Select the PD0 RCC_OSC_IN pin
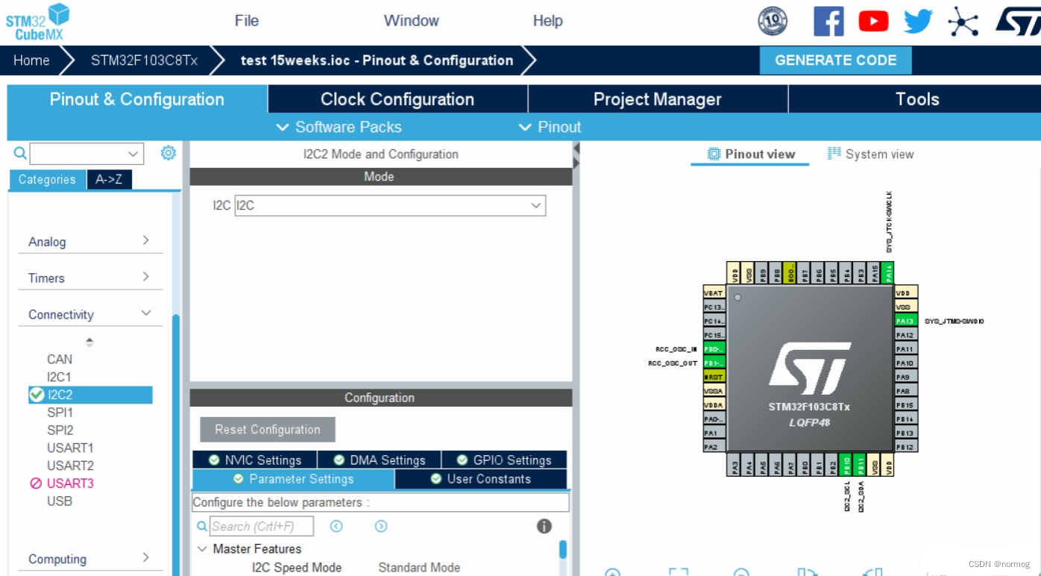The height and width of the screenshot is (576, 1041). coord(714,348)
